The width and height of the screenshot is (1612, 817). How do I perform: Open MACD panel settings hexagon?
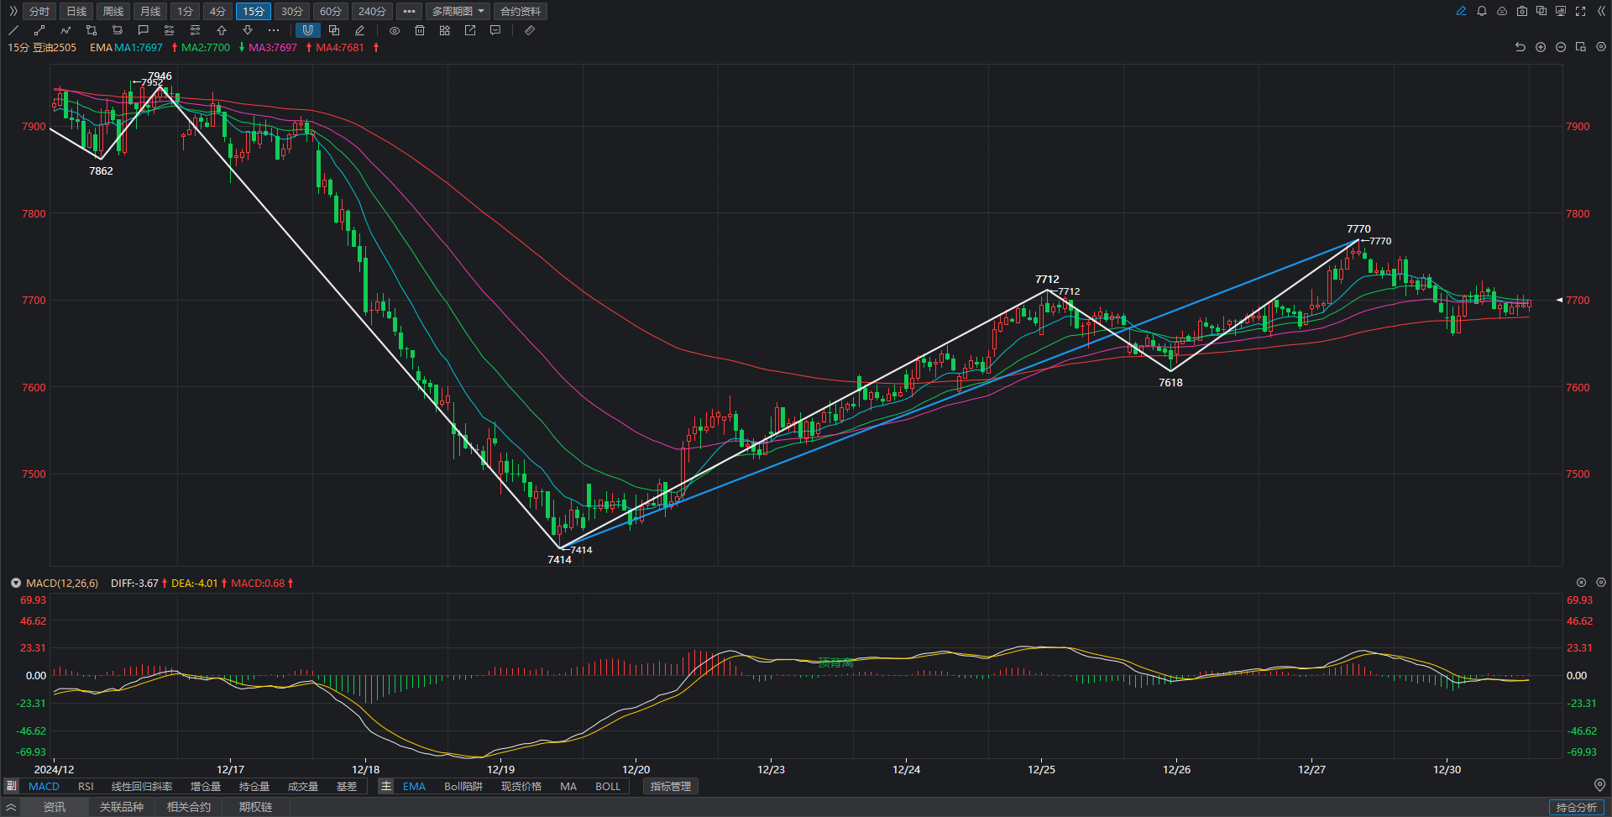1601,583
